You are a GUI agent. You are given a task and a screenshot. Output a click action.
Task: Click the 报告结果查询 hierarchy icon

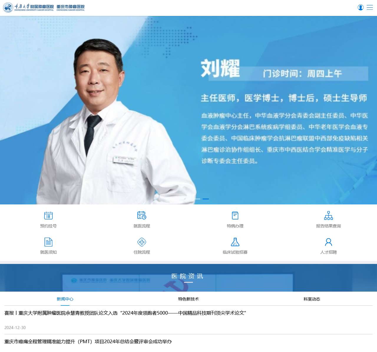click(x=328, y=215)
